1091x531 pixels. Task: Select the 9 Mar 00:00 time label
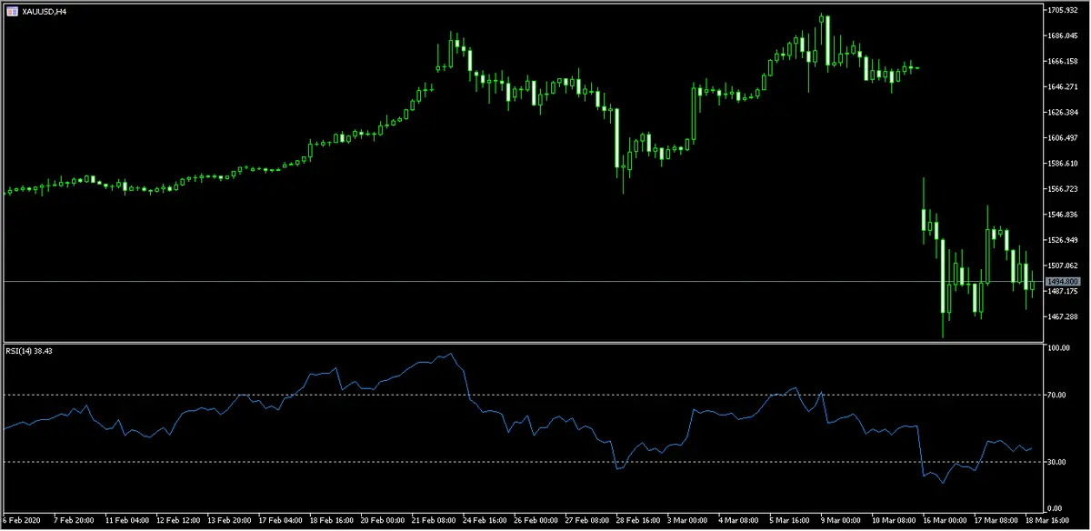coord(839,521)
